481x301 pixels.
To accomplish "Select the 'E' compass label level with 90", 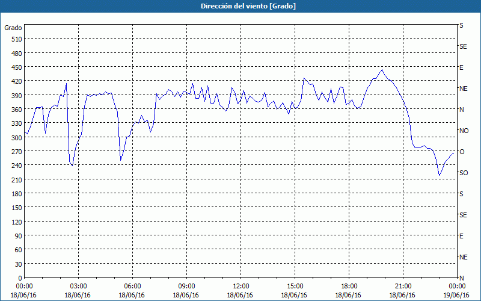I will click(461, 236).
